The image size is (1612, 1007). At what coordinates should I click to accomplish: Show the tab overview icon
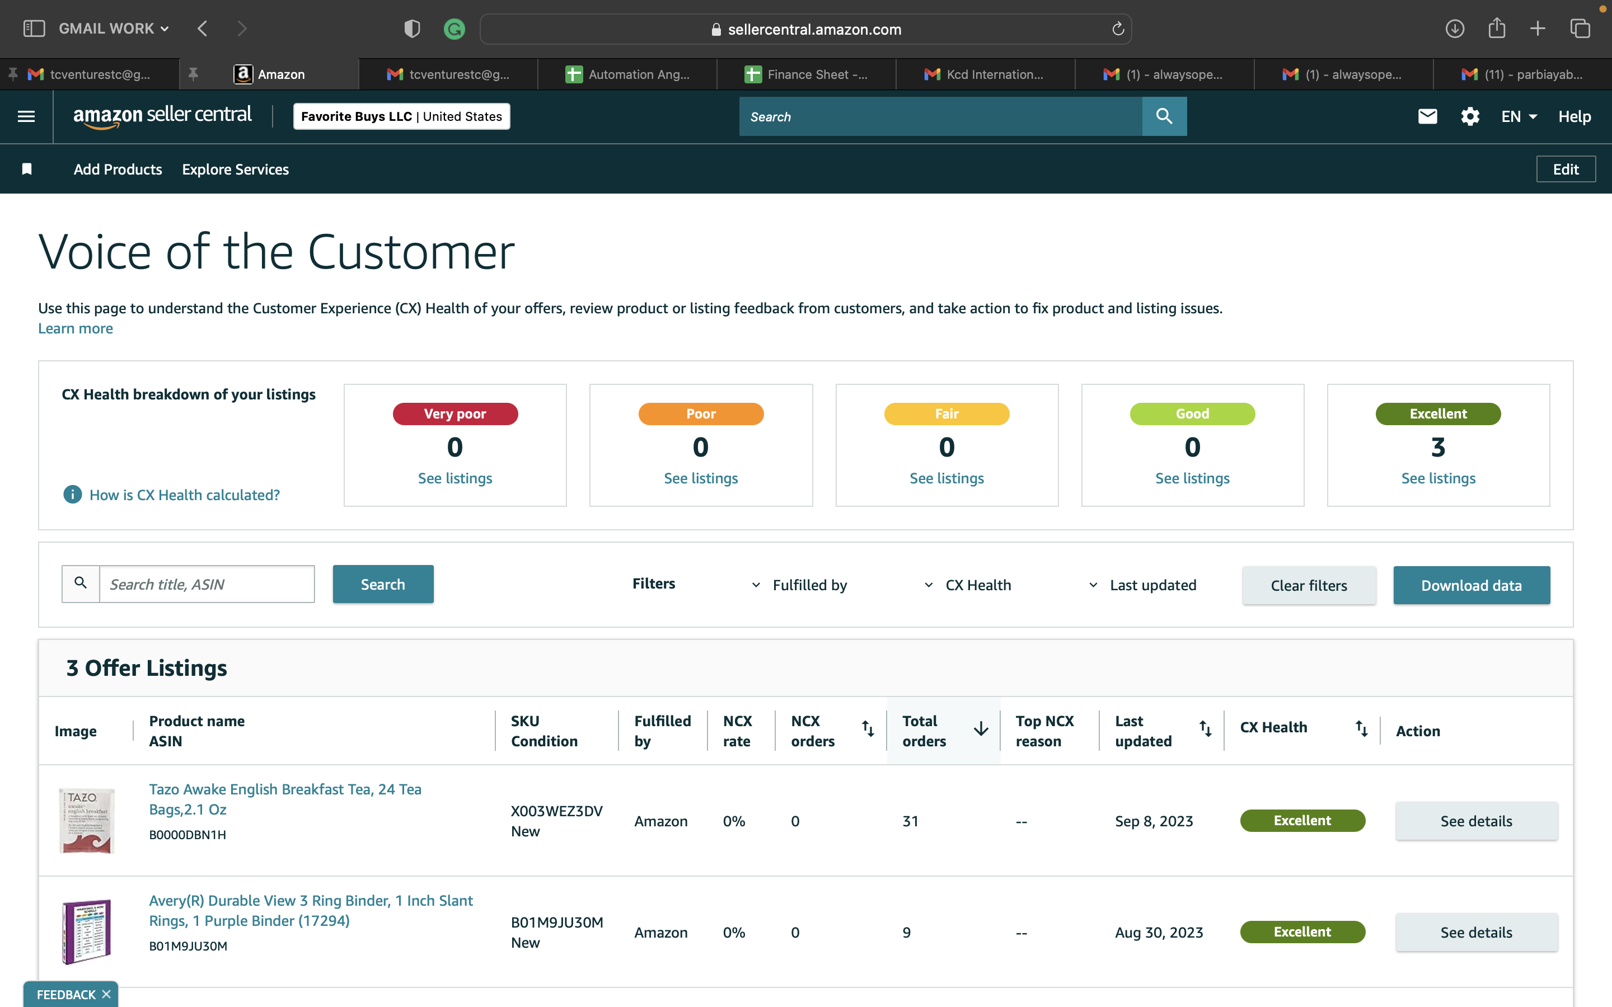coord(1580,29)
